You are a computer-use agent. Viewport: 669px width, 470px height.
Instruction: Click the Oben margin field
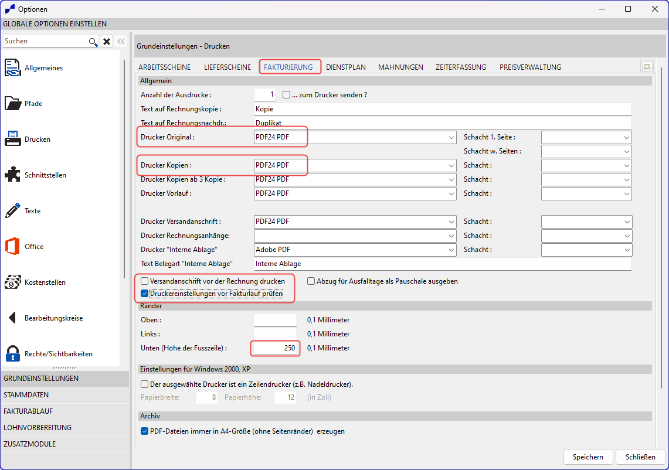275,321
